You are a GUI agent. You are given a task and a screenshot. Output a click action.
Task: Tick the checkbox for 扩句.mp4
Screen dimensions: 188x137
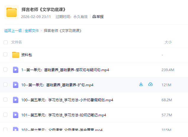click(5, 85)
